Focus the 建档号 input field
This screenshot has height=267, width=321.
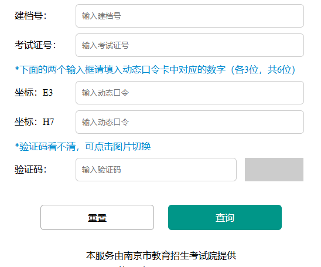click(190, 16)
